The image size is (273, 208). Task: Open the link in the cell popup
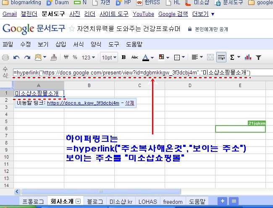[x=83, y=103]
